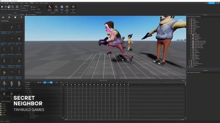Open Toolbox recent clock icon
The width and height of the screenshot is (220, 123).
(x=15, y=17)
